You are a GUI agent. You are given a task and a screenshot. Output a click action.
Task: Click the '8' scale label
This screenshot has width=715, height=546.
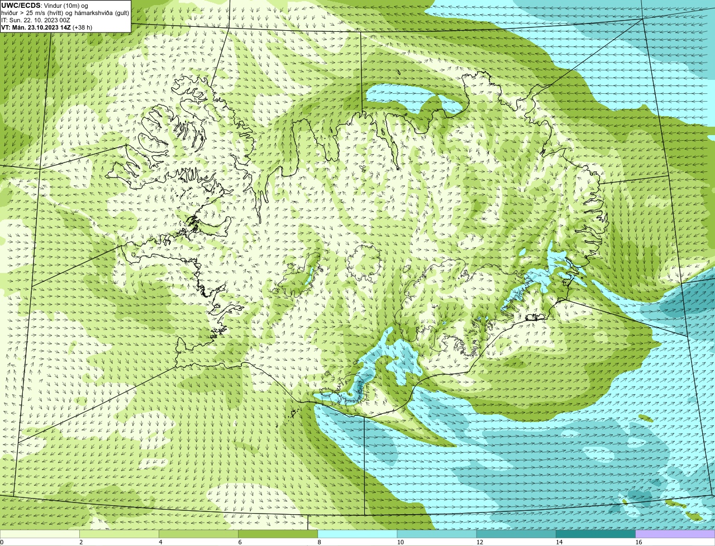click(319, 542)
